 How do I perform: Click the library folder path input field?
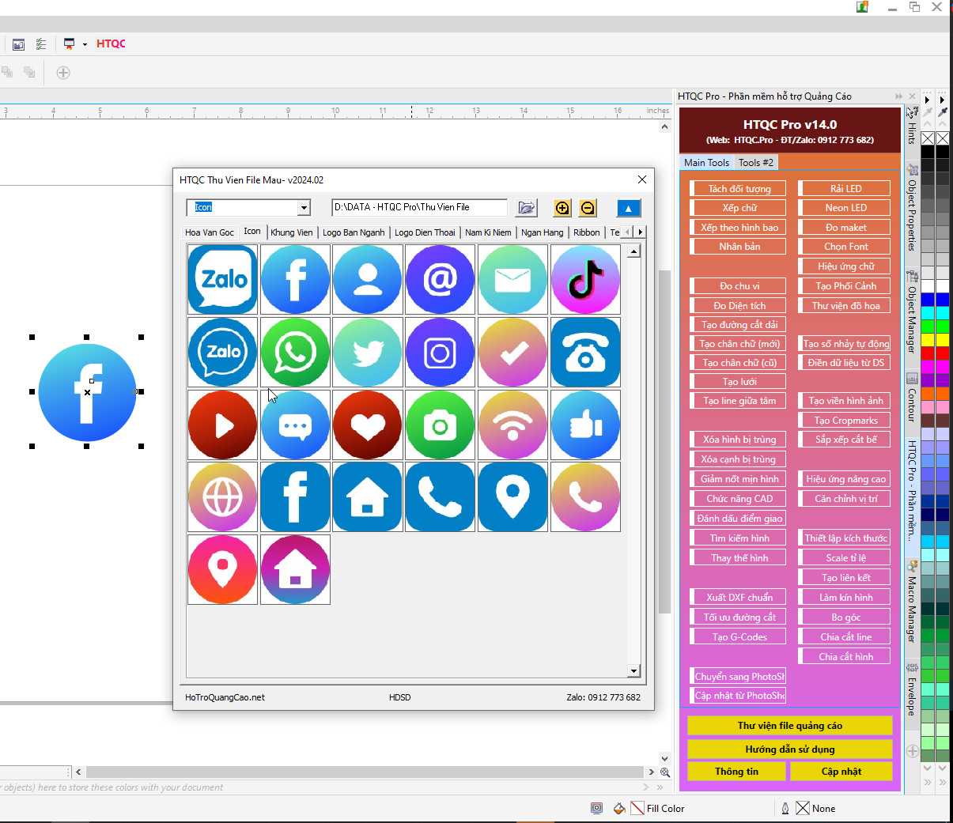[419, 207]
